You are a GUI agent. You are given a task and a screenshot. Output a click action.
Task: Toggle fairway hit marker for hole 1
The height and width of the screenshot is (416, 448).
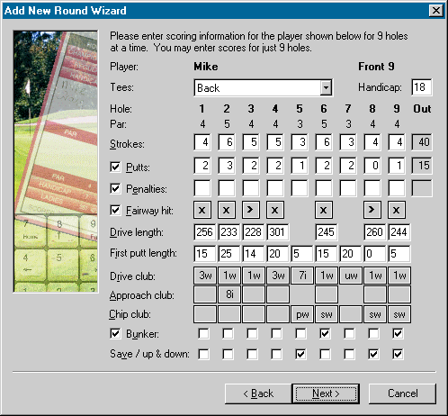(202, 210)
